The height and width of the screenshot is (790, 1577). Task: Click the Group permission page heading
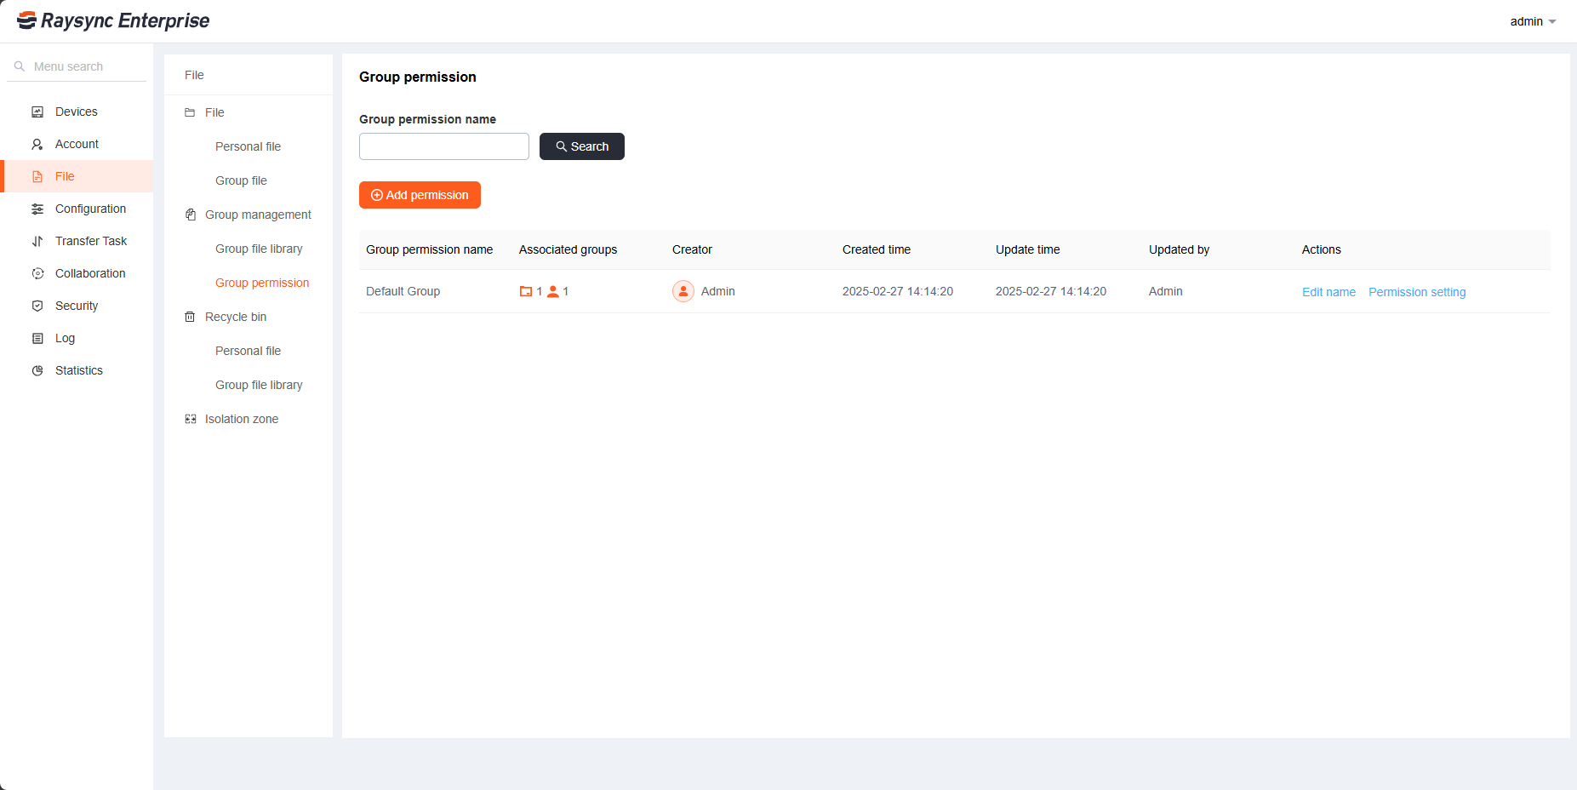click(418, 77)
